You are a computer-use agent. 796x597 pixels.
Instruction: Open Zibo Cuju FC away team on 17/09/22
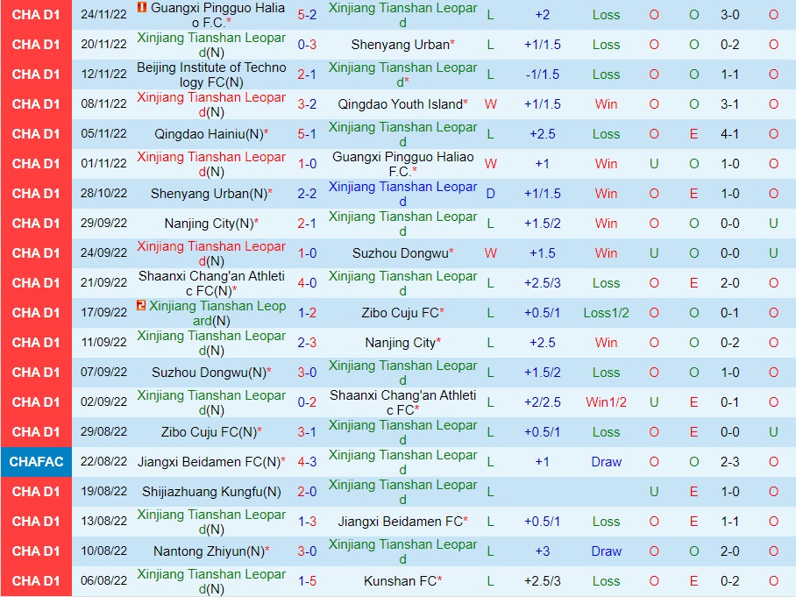point(402,313)
